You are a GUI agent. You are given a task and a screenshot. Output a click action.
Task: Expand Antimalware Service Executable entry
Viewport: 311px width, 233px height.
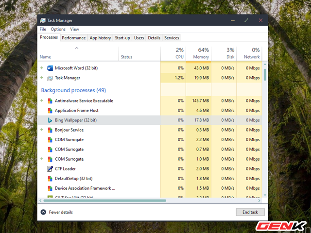pos(42,100)
